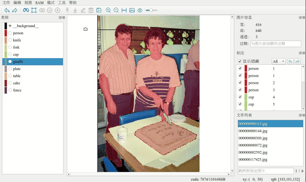Viewport: 306px width, 182px height.
Task: Uncheck the first person annotation checkbox
Action: 240,68
